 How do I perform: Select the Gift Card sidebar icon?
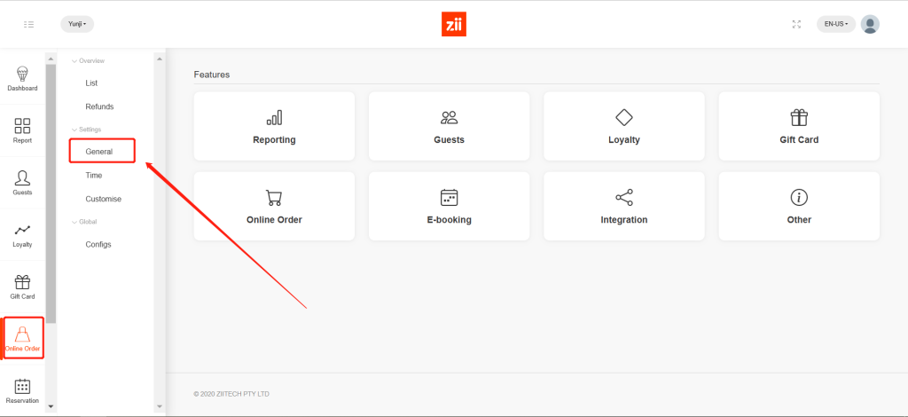click(x=22, y=287)
